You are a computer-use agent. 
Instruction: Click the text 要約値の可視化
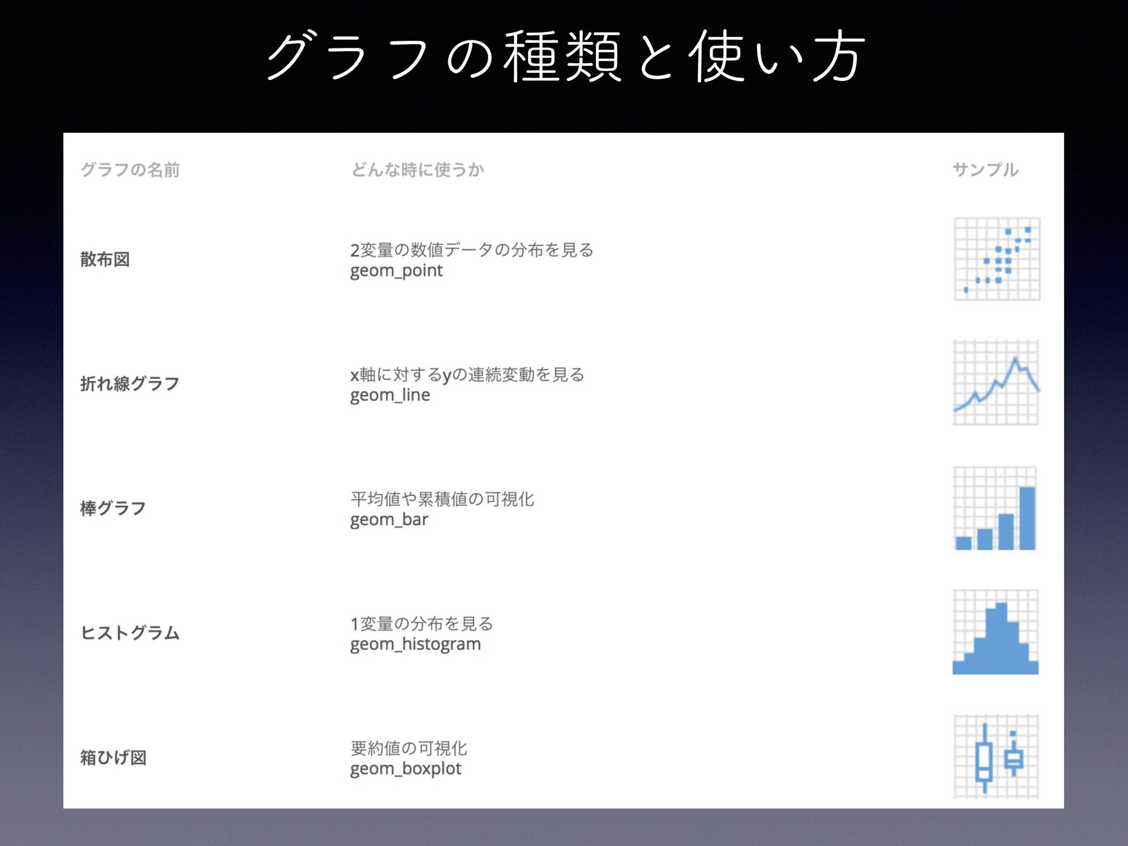tap(408, 748)
